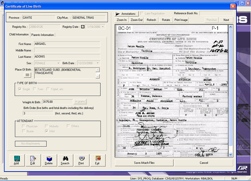Click the small button below Place Of Birth
This screenshot has height=181, width=251.
tap(27, 75)
